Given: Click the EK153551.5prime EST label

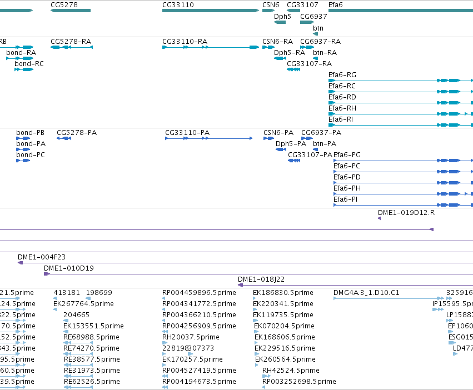Looking at the screenshot, I should tap(93, 326).
